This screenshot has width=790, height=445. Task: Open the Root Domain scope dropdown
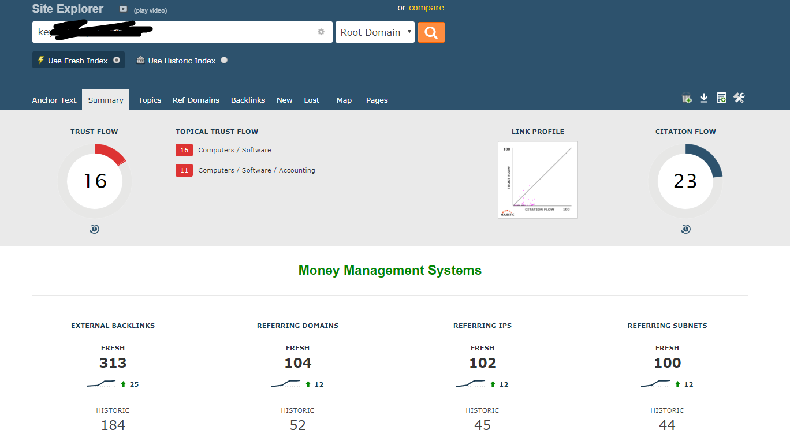[375, 32]
